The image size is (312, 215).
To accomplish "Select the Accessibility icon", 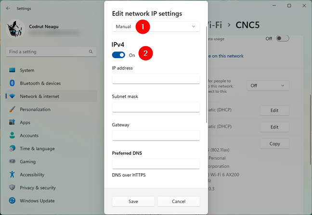I will coord(12,175).
